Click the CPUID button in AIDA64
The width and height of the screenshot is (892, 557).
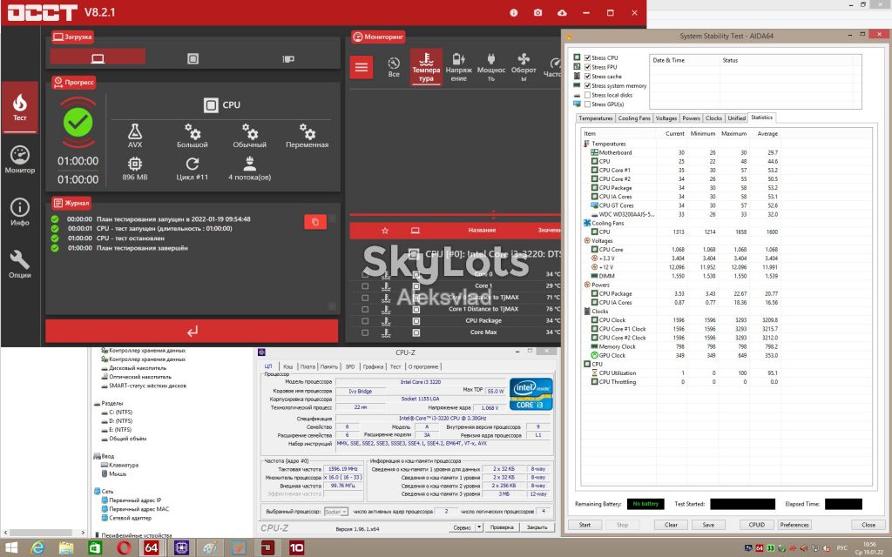pyautogui.click(x=757, y=525)
